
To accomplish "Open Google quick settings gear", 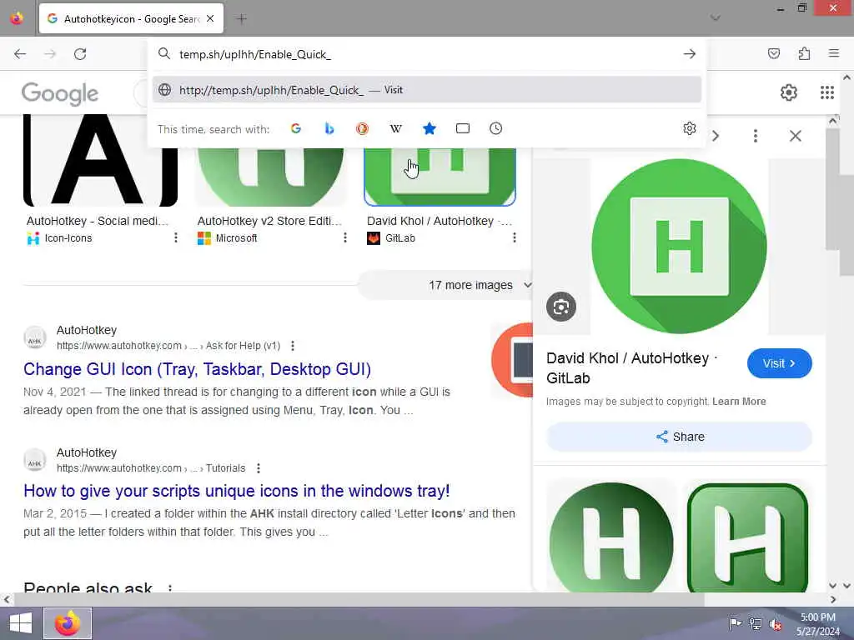I will click(x=789, y=92).
